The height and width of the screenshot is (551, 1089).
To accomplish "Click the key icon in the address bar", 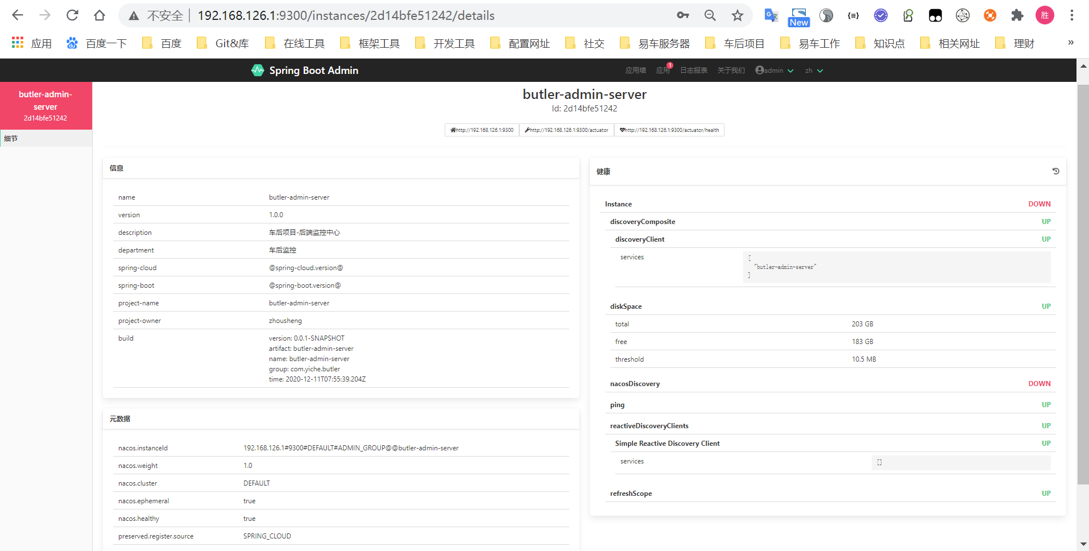I will [x=682, y=15].
